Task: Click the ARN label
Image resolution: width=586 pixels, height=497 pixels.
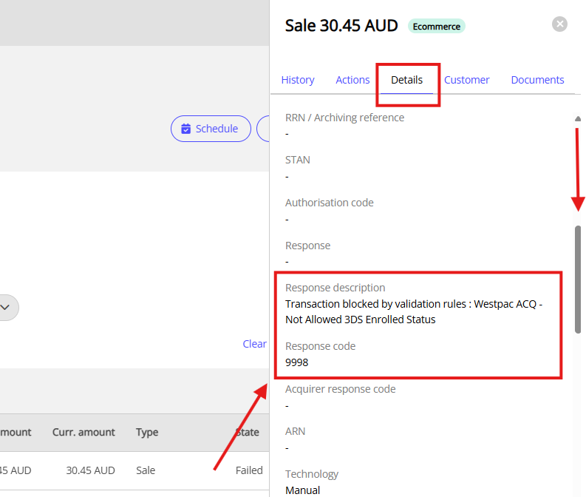Action: [295, 431]
